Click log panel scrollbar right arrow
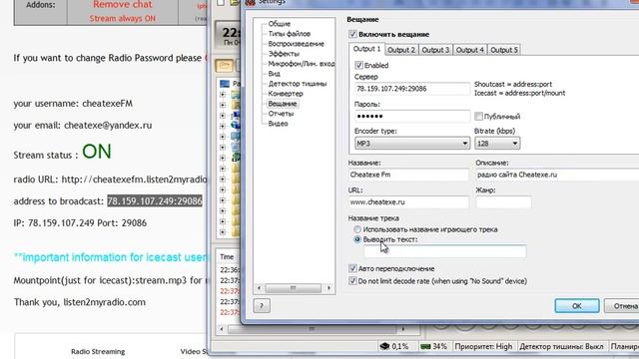 [403, 328]
